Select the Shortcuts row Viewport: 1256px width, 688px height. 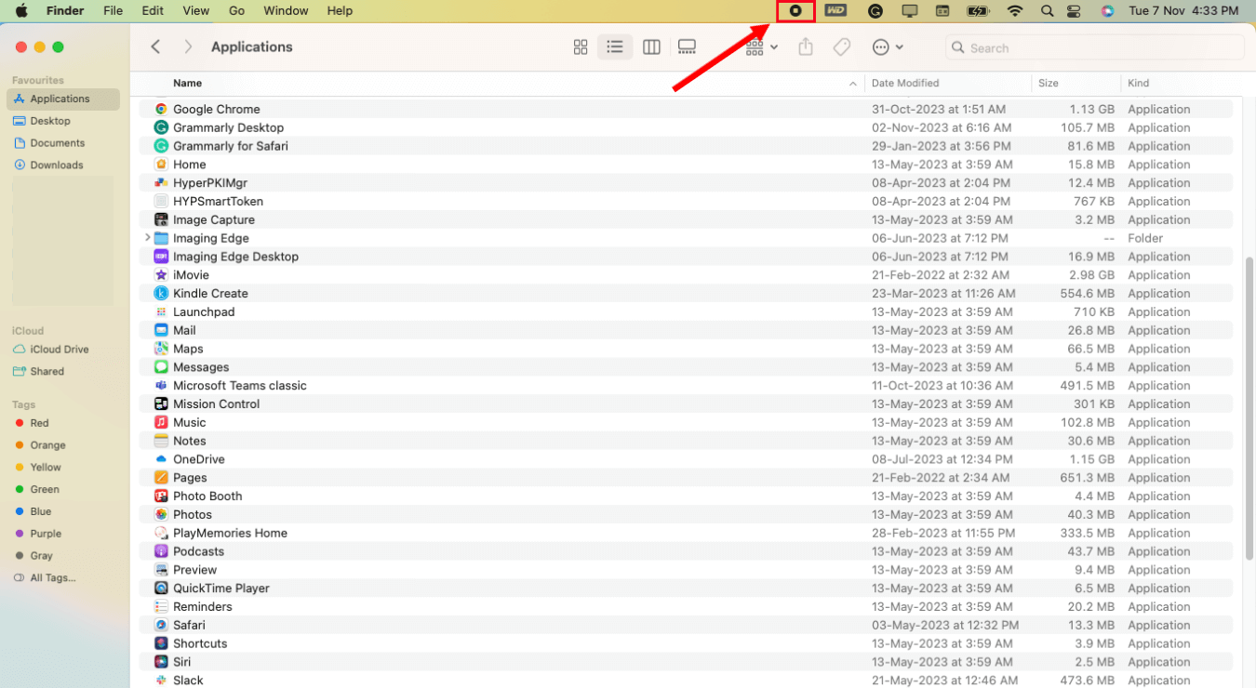tap(687, 643)
